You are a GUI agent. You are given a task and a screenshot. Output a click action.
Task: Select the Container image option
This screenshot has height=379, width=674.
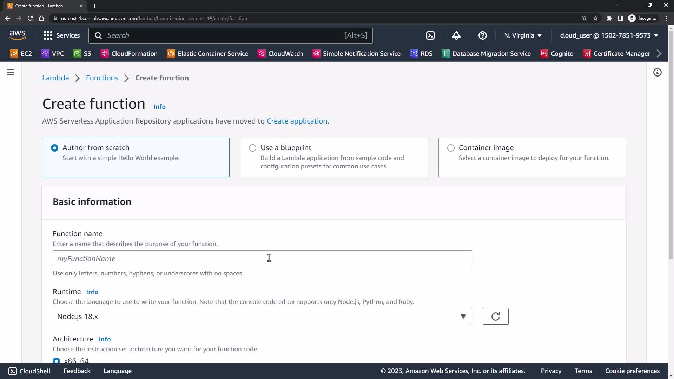451,148
